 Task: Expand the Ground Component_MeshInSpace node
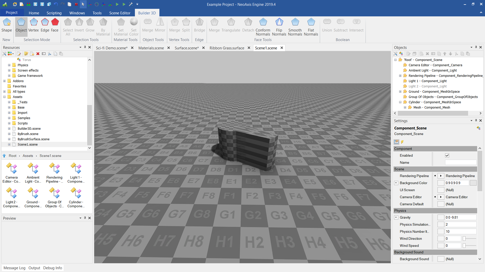click(x=400, y=92)
